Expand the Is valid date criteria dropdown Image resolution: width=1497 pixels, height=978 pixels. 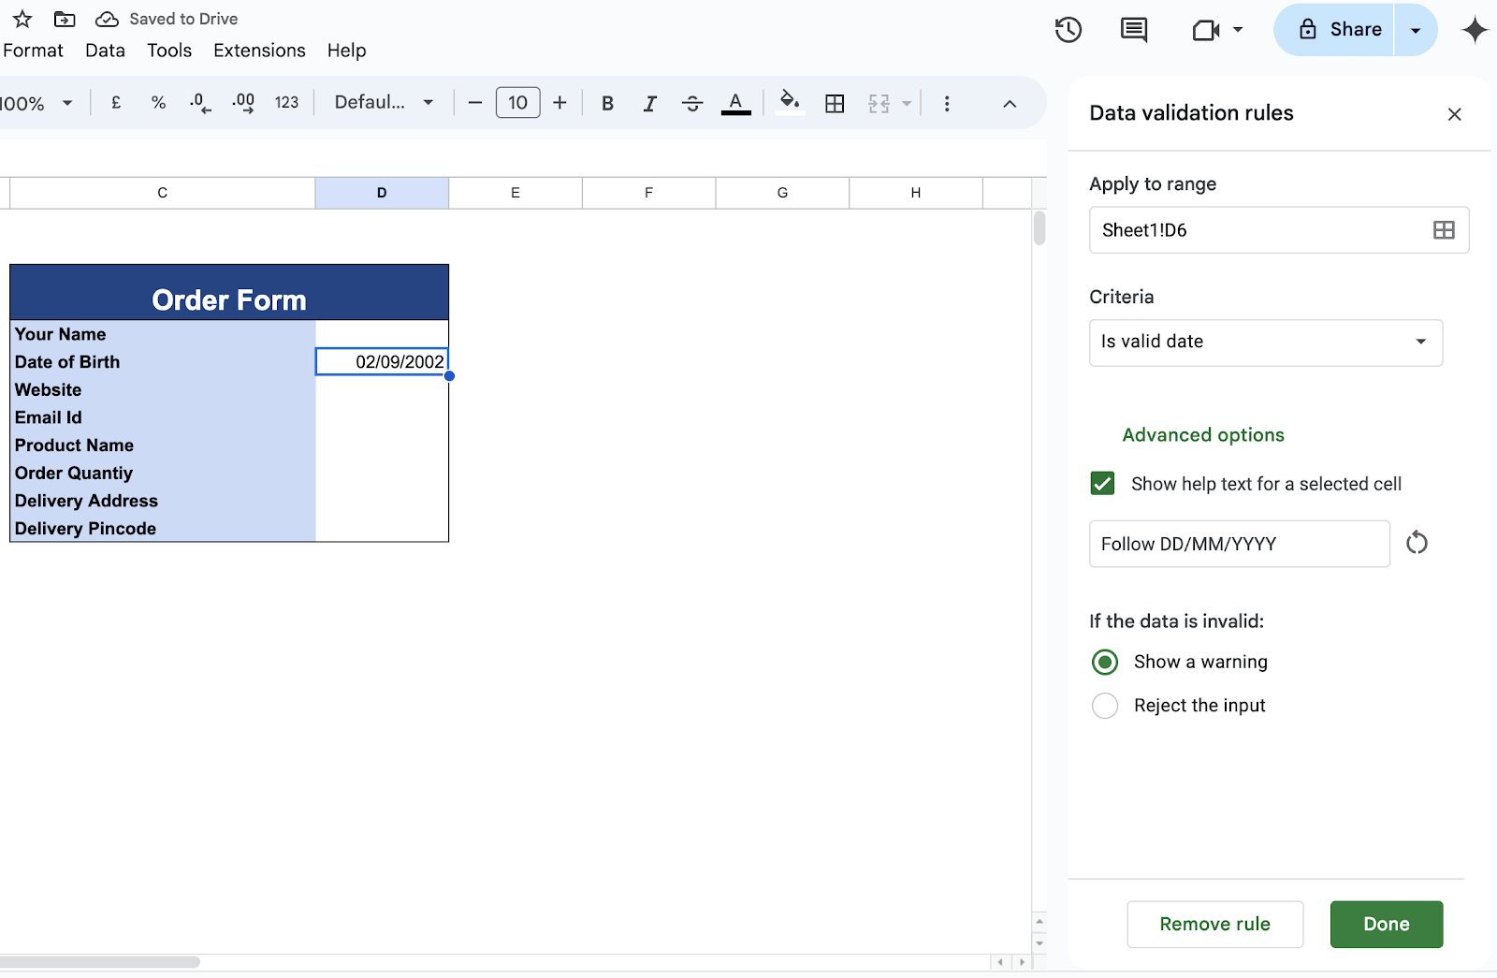tap(1265, 343)
